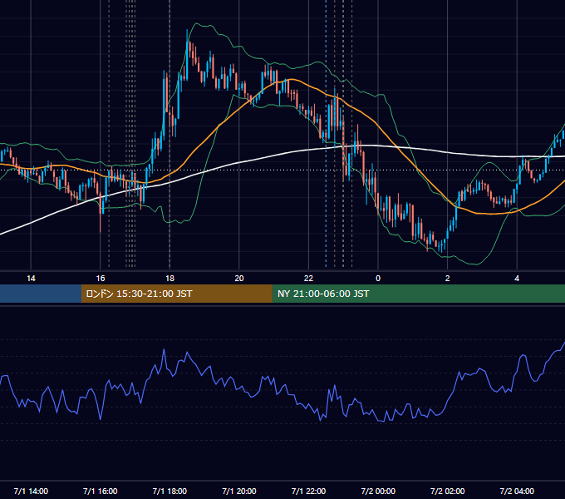Click the NY 21:00-06:00 JST session bar
Image resolution: width=565 pixels, height=499 pixels.
418,294
